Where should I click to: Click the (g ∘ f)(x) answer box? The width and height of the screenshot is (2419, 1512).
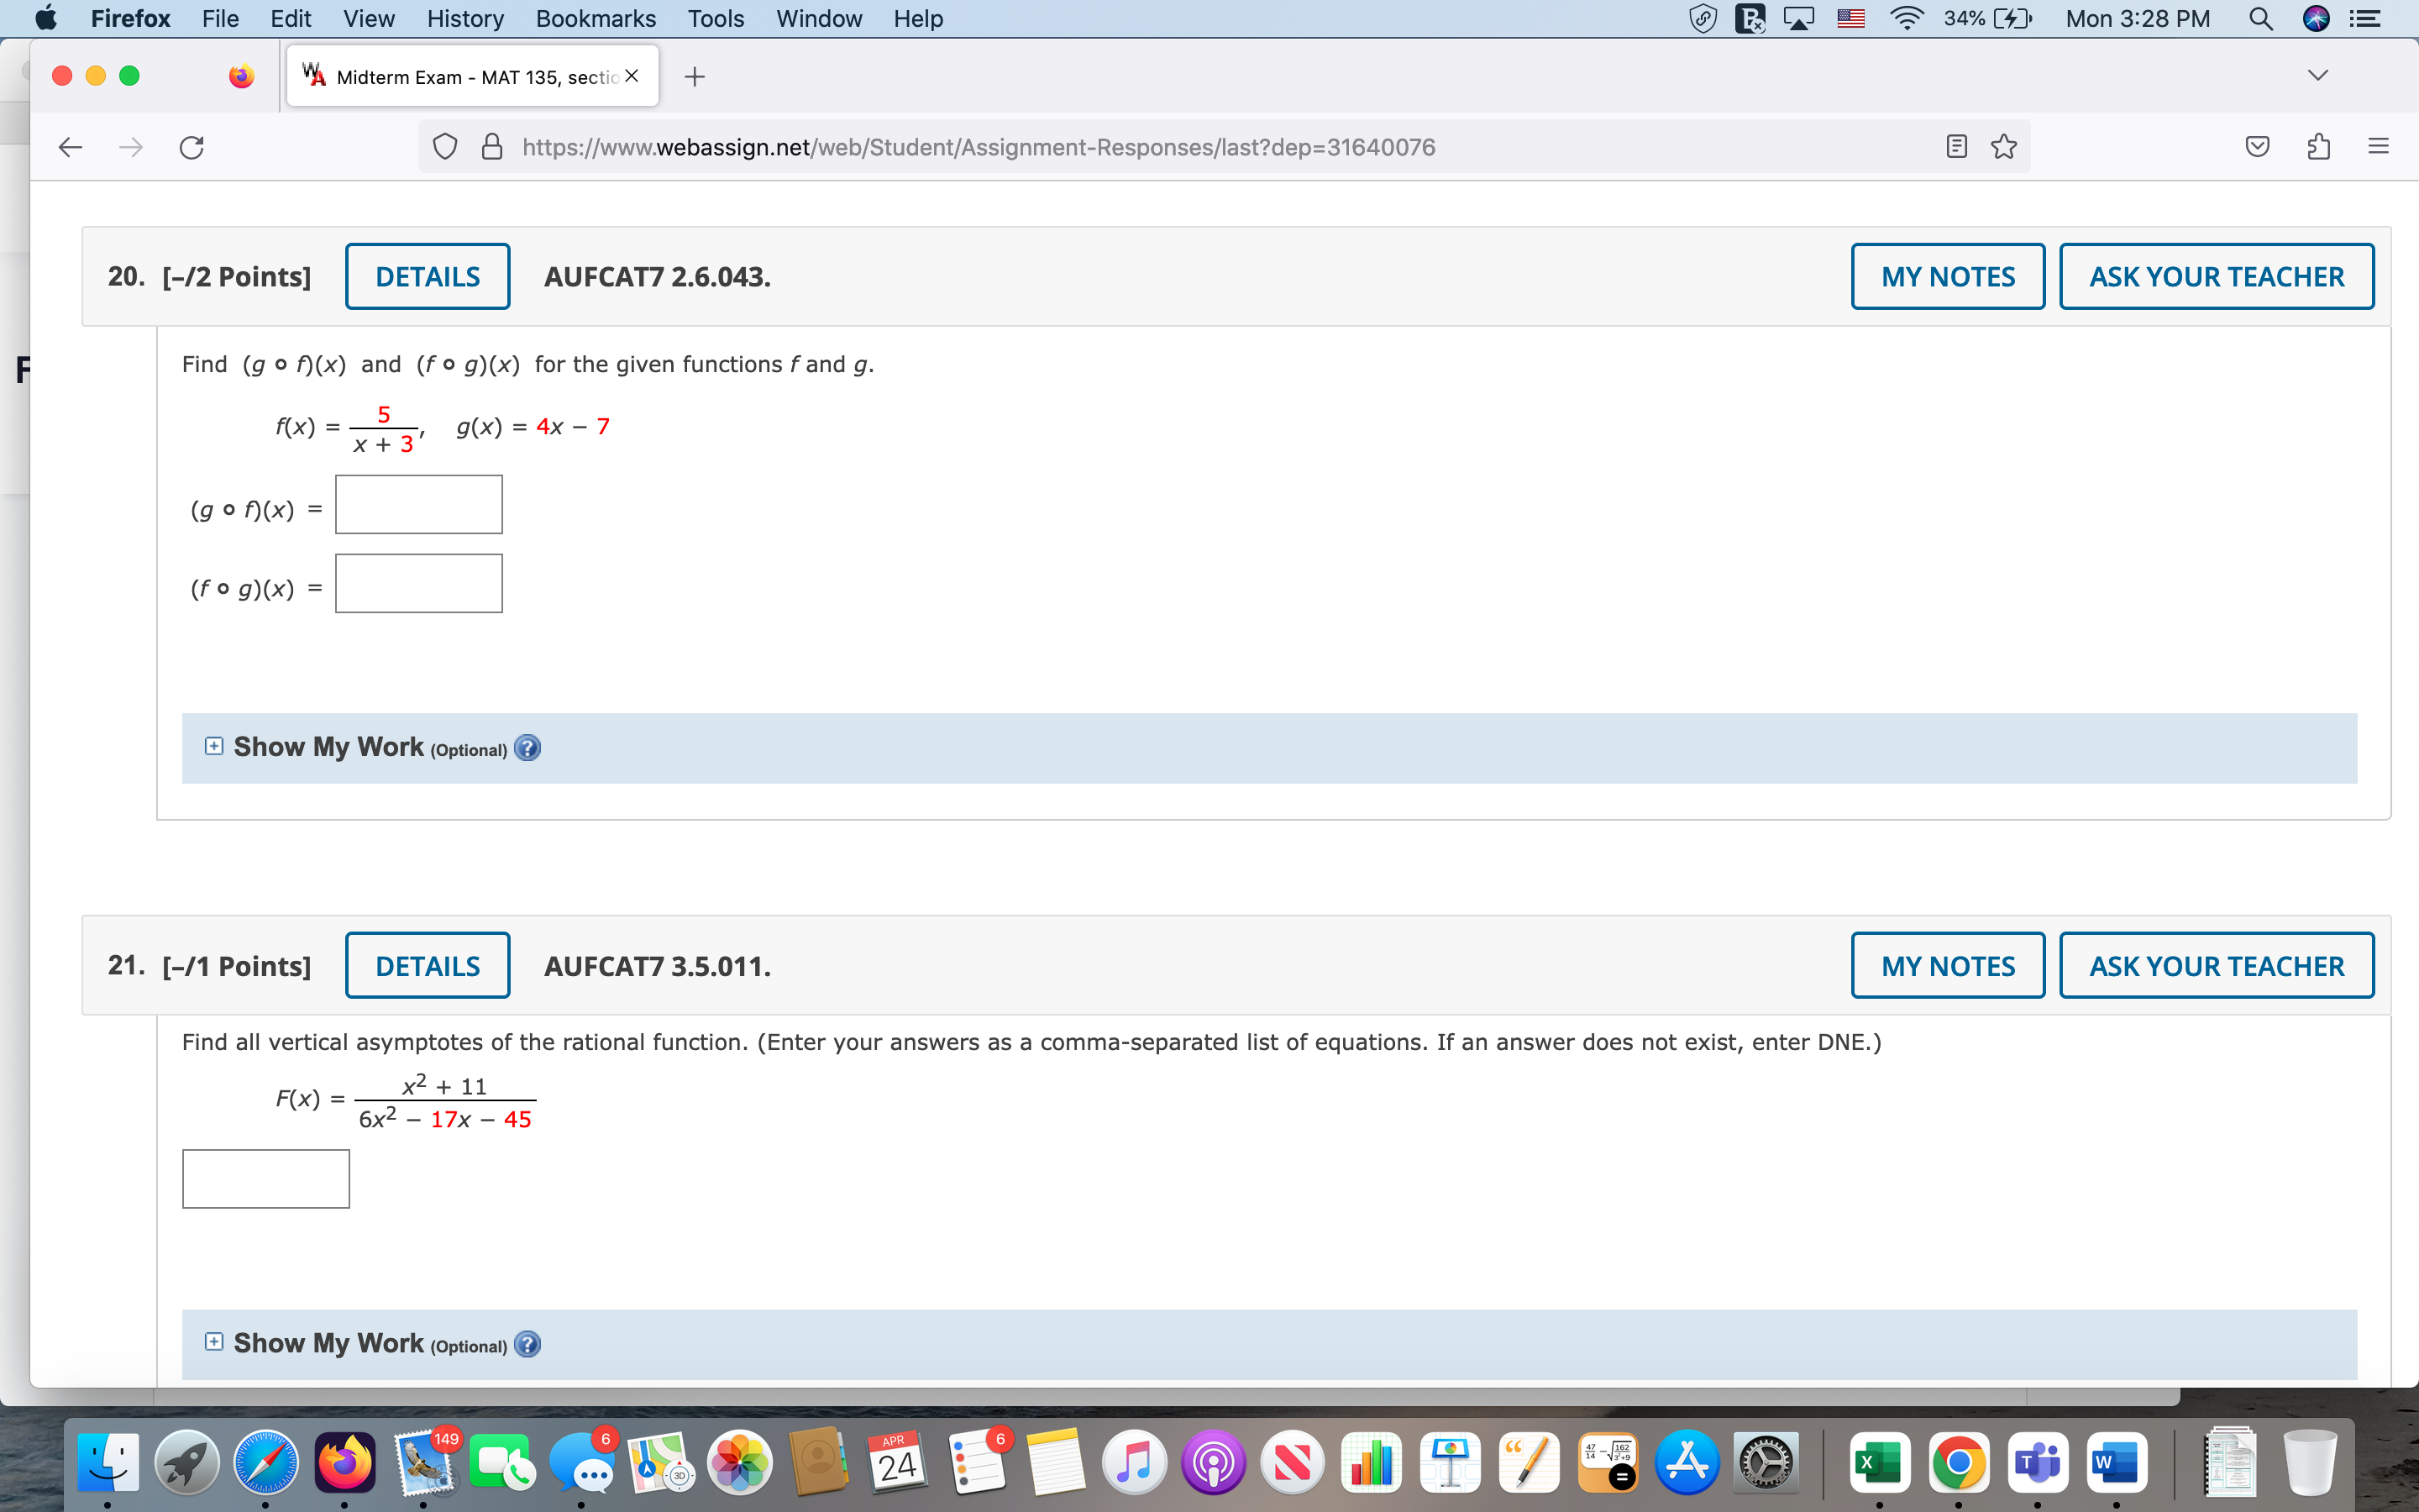419,505
